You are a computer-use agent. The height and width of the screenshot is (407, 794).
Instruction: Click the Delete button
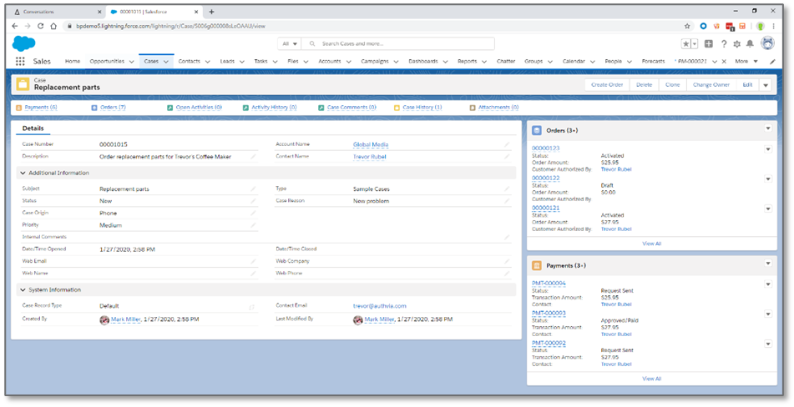tap(644, 85)
